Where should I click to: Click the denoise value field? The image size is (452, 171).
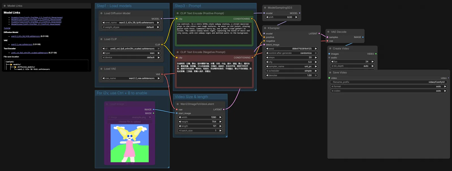[x=292, y=75]
